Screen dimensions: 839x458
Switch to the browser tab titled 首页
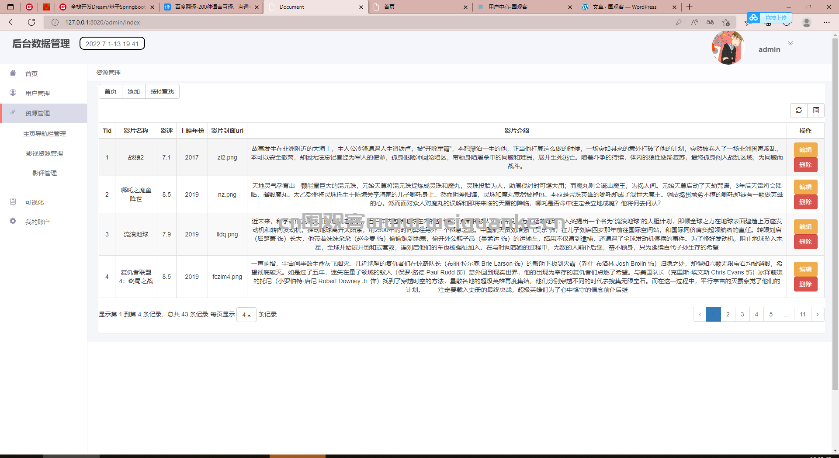[420, 7]
